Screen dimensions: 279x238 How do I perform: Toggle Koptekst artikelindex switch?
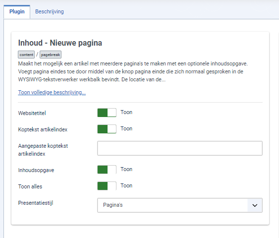click(107, 129)
